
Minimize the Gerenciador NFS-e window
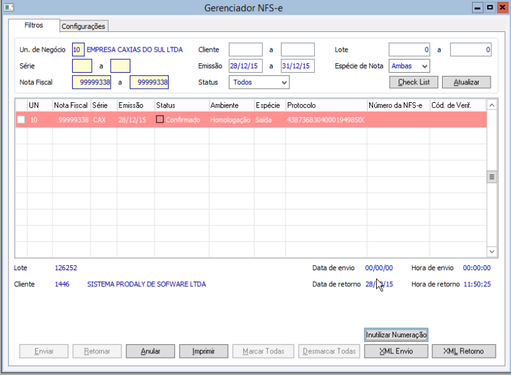tap(477, 8)
